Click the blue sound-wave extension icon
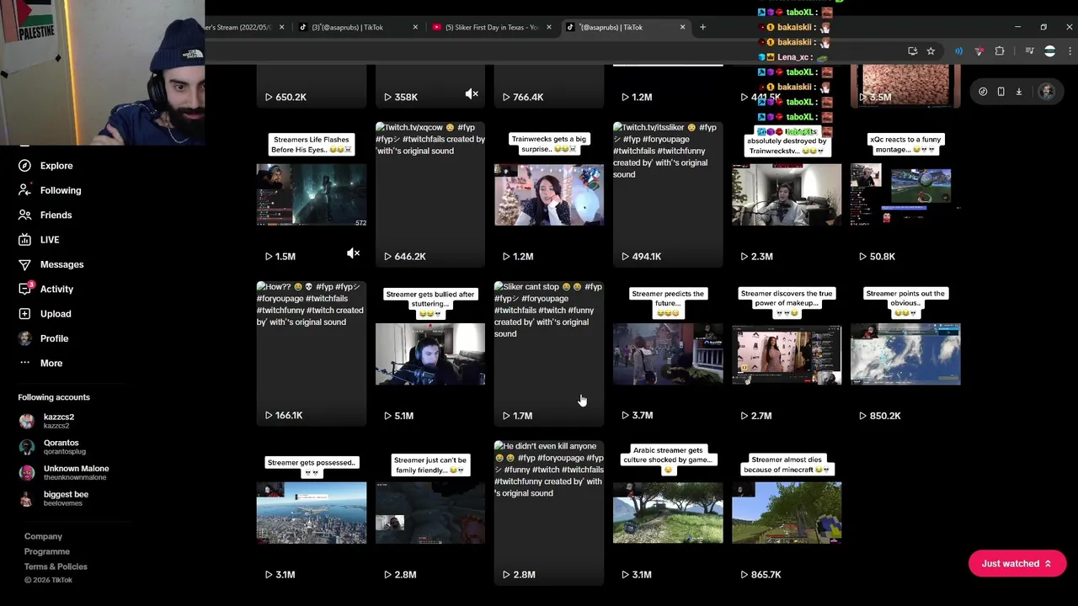This screenshot has height=606, width=1078. (958, 51)
